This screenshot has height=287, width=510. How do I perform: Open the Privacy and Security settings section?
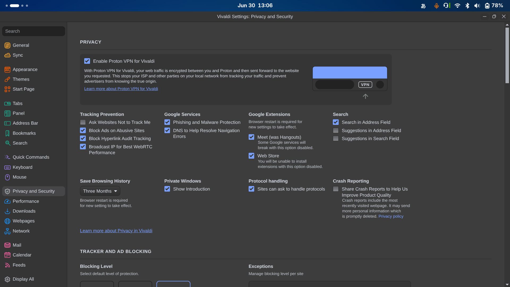(x=33, y=191)
